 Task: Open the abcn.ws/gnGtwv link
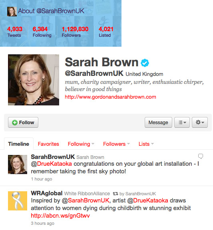click(x=60, y=216)
